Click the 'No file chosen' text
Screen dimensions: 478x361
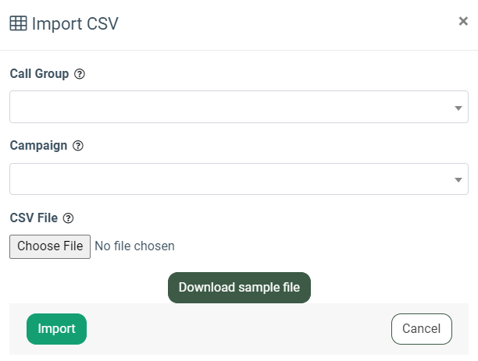coord(134,246)
